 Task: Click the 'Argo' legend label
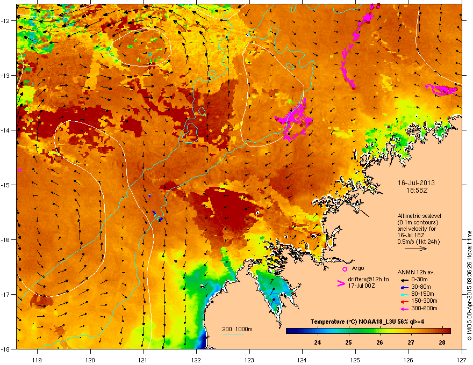tap(358, 268)
